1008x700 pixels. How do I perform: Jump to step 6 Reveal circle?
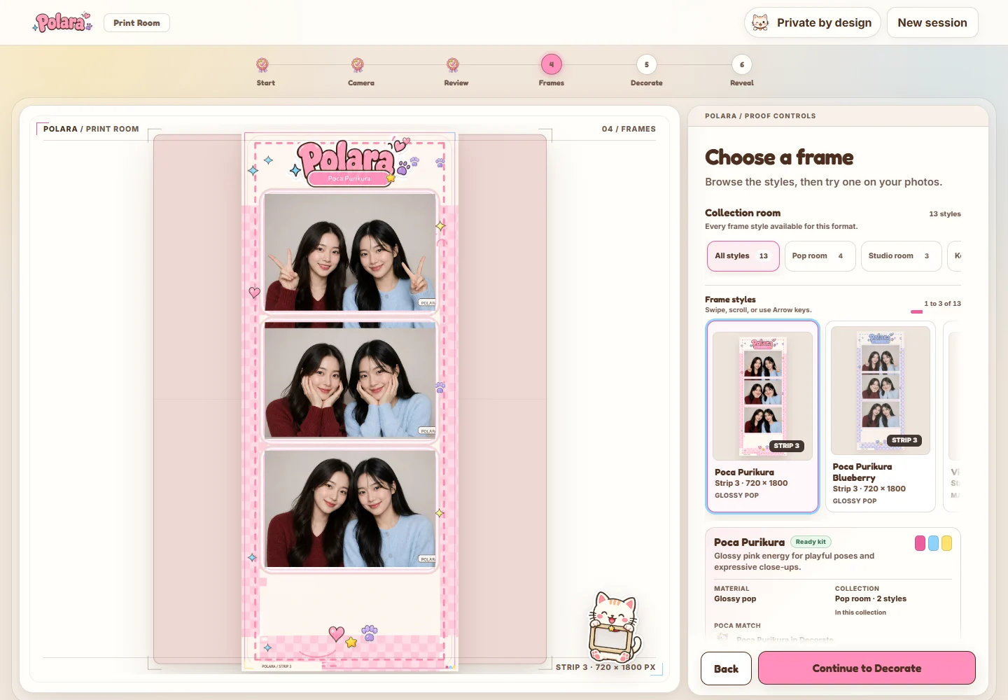click(x=742, y=64)
